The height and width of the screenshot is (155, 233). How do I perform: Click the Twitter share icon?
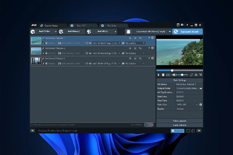(188, 131)
